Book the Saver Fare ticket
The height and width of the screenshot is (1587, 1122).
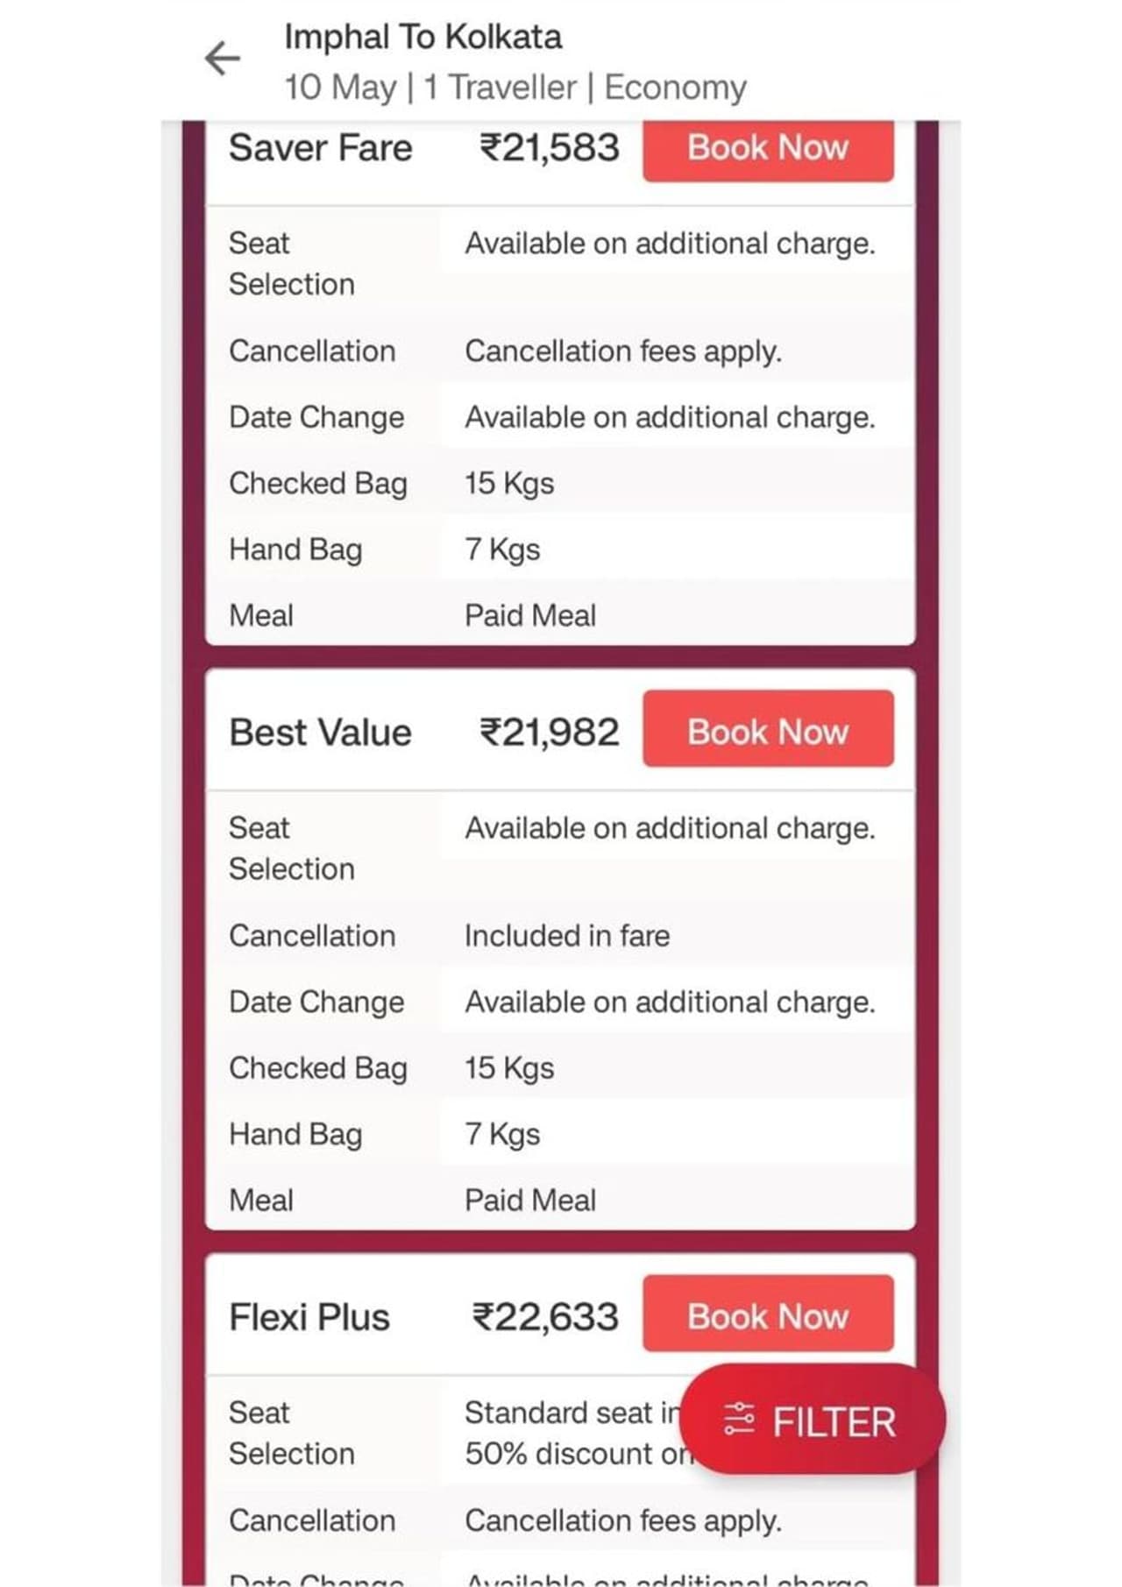pyautogui.click(x=768, y=148)
